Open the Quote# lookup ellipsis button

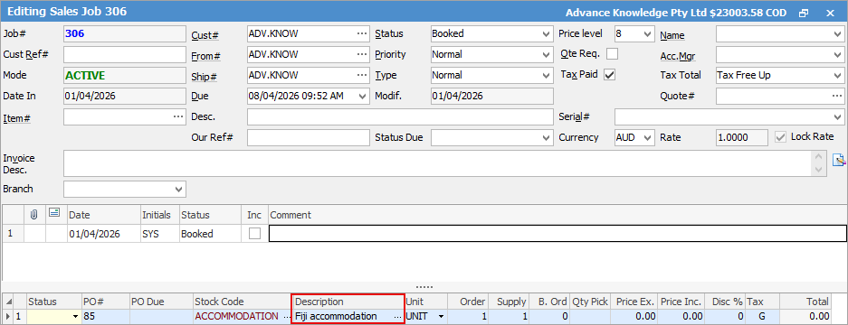(x=837, y=96)
